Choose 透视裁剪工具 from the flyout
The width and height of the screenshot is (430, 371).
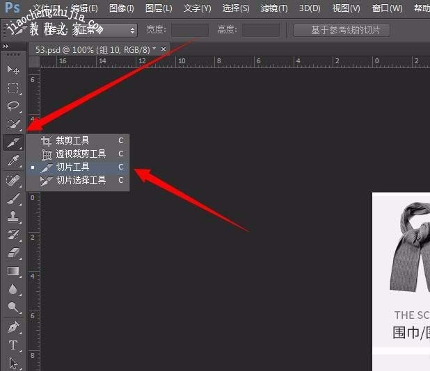[78, 154]
